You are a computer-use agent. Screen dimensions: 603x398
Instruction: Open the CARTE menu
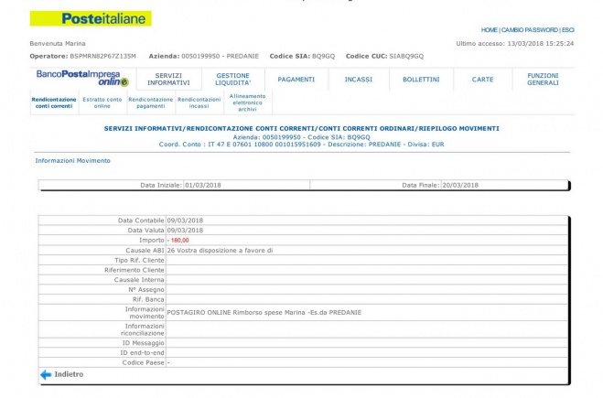(x=482, y=80)
